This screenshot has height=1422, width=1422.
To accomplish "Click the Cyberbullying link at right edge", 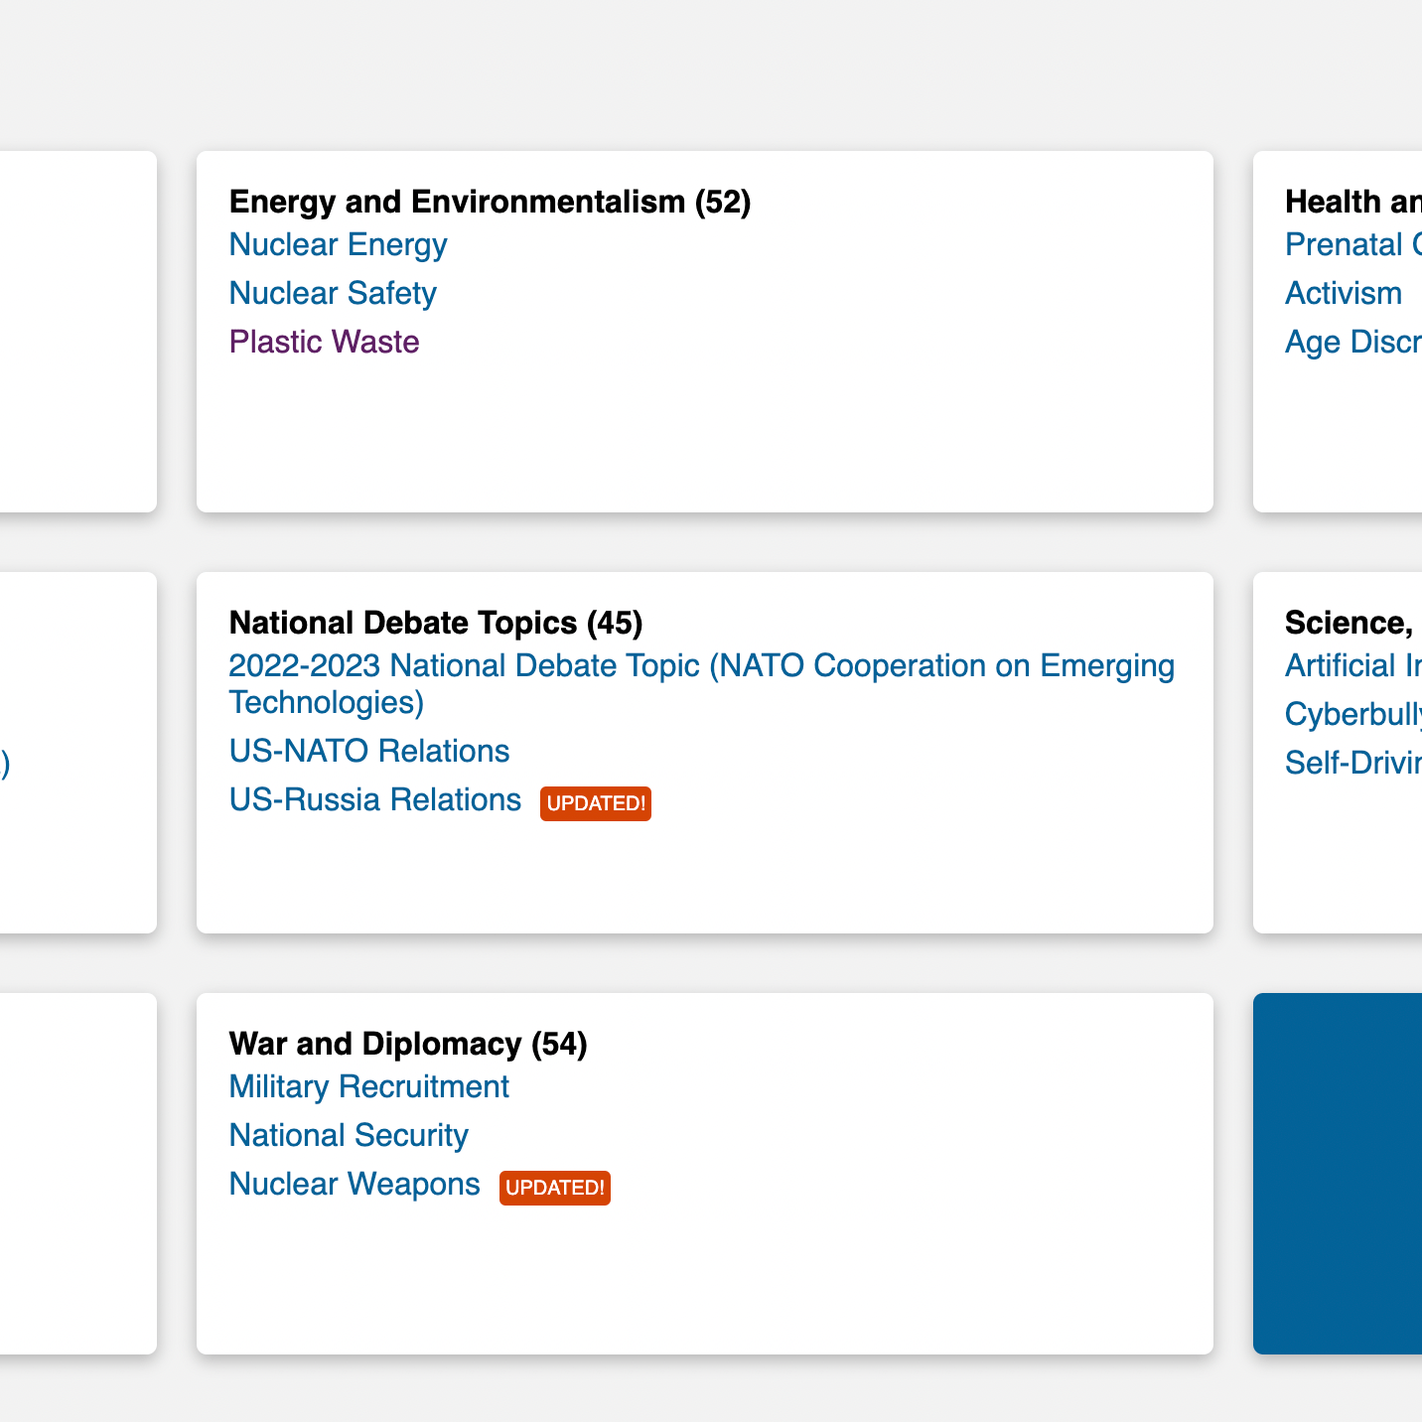I will tap(1352, 715).
